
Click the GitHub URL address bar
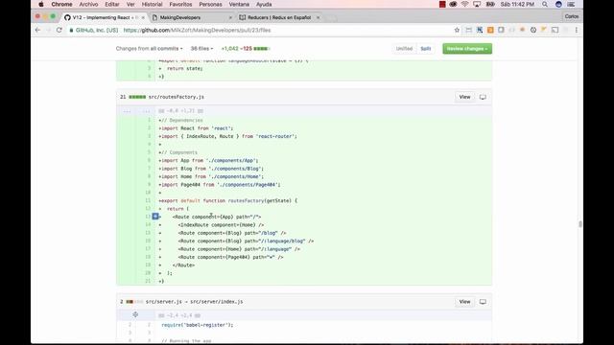(258, 30)
